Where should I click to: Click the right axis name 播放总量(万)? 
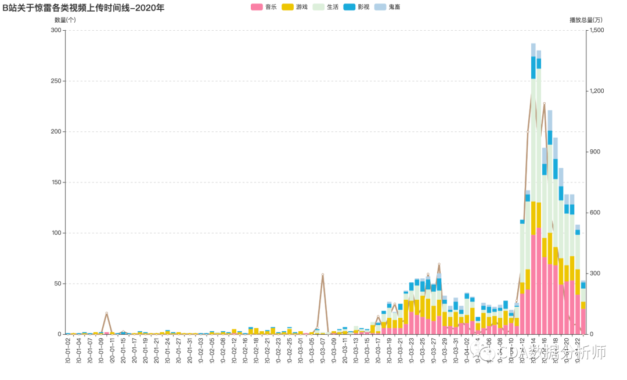[586, 20]
